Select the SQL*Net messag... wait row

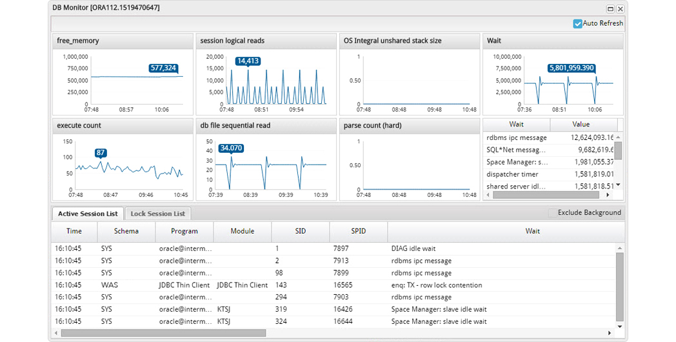tap(549, 150)
